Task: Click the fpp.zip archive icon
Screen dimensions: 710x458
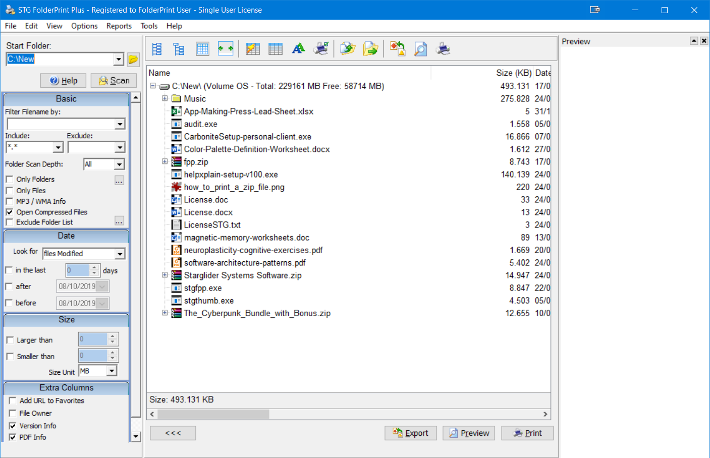Action: pos(176,162)
